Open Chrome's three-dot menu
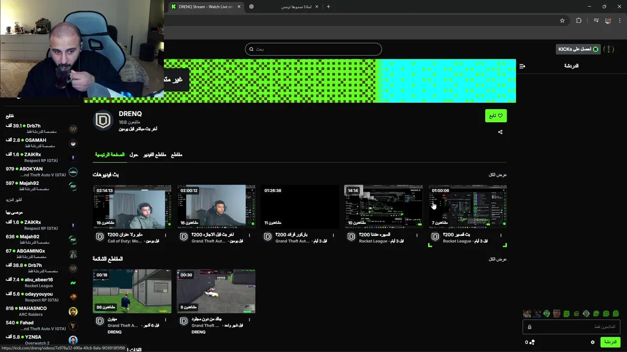 [x=620, y=21]
